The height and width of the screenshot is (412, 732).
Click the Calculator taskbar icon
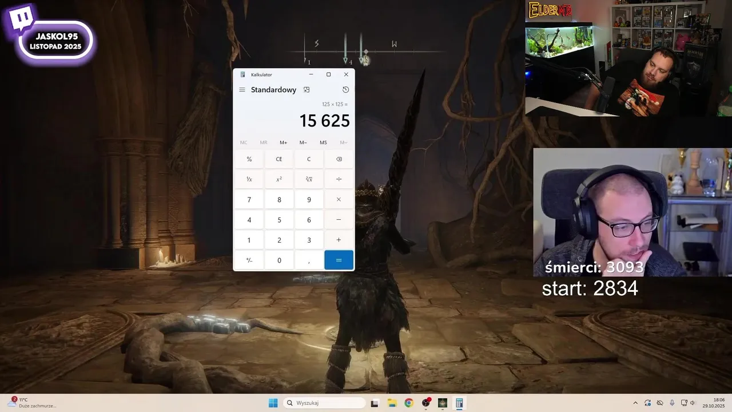coord(459,403)
